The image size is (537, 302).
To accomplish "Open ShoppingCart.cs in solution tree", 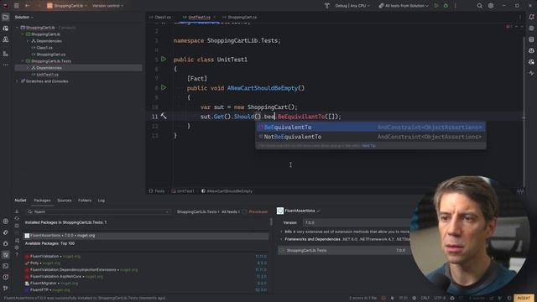I will 49,55.
